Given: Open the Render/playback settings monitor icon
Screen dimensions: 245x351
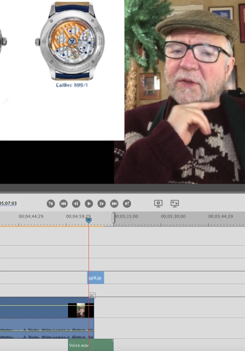Looking at the screenshot, I should 158,203.
